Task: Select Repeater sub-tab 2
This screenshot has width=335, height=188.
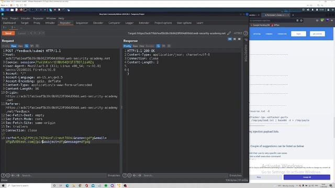Action: (x=13, y=28)
